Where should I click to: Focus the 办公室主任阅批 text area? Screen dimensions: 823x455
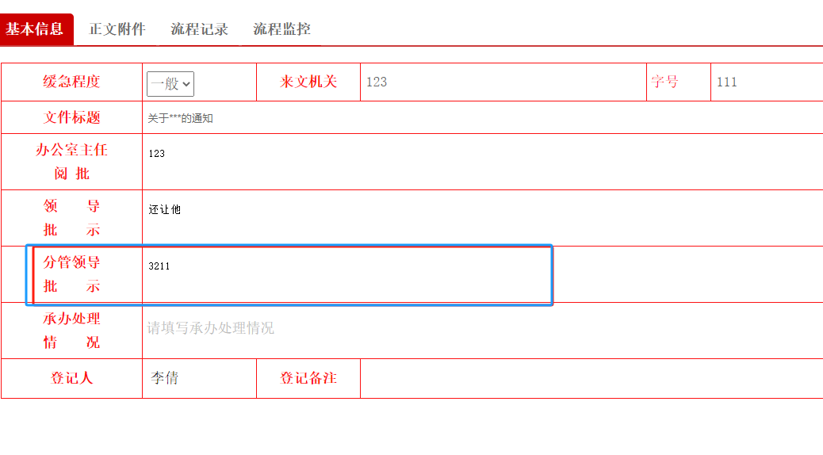coord(482,162)
